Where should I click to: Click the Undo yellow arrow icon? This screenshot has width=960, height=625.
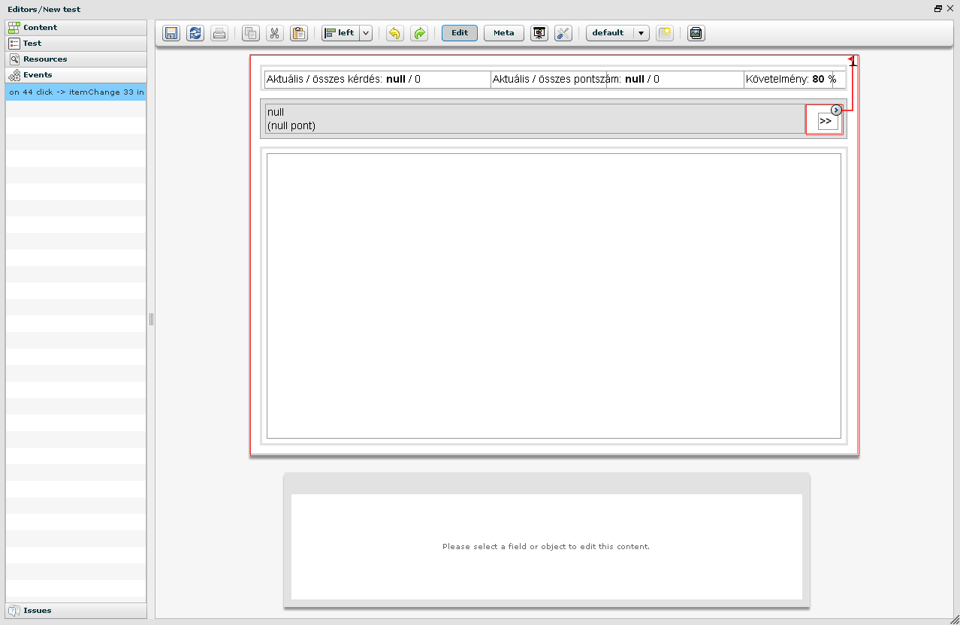(x=394, y=33)
